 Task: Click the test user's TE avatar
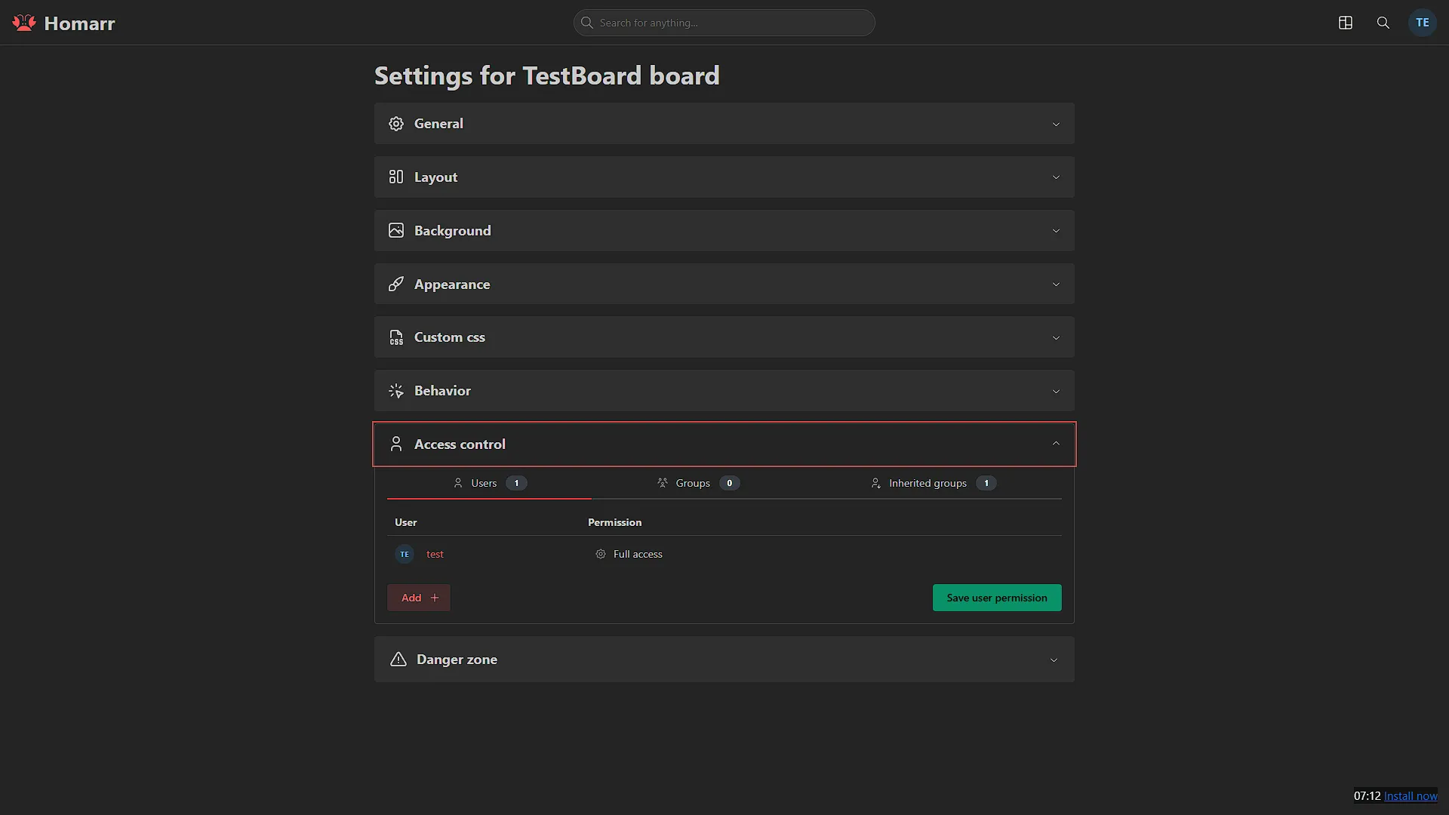coord(405,554)
